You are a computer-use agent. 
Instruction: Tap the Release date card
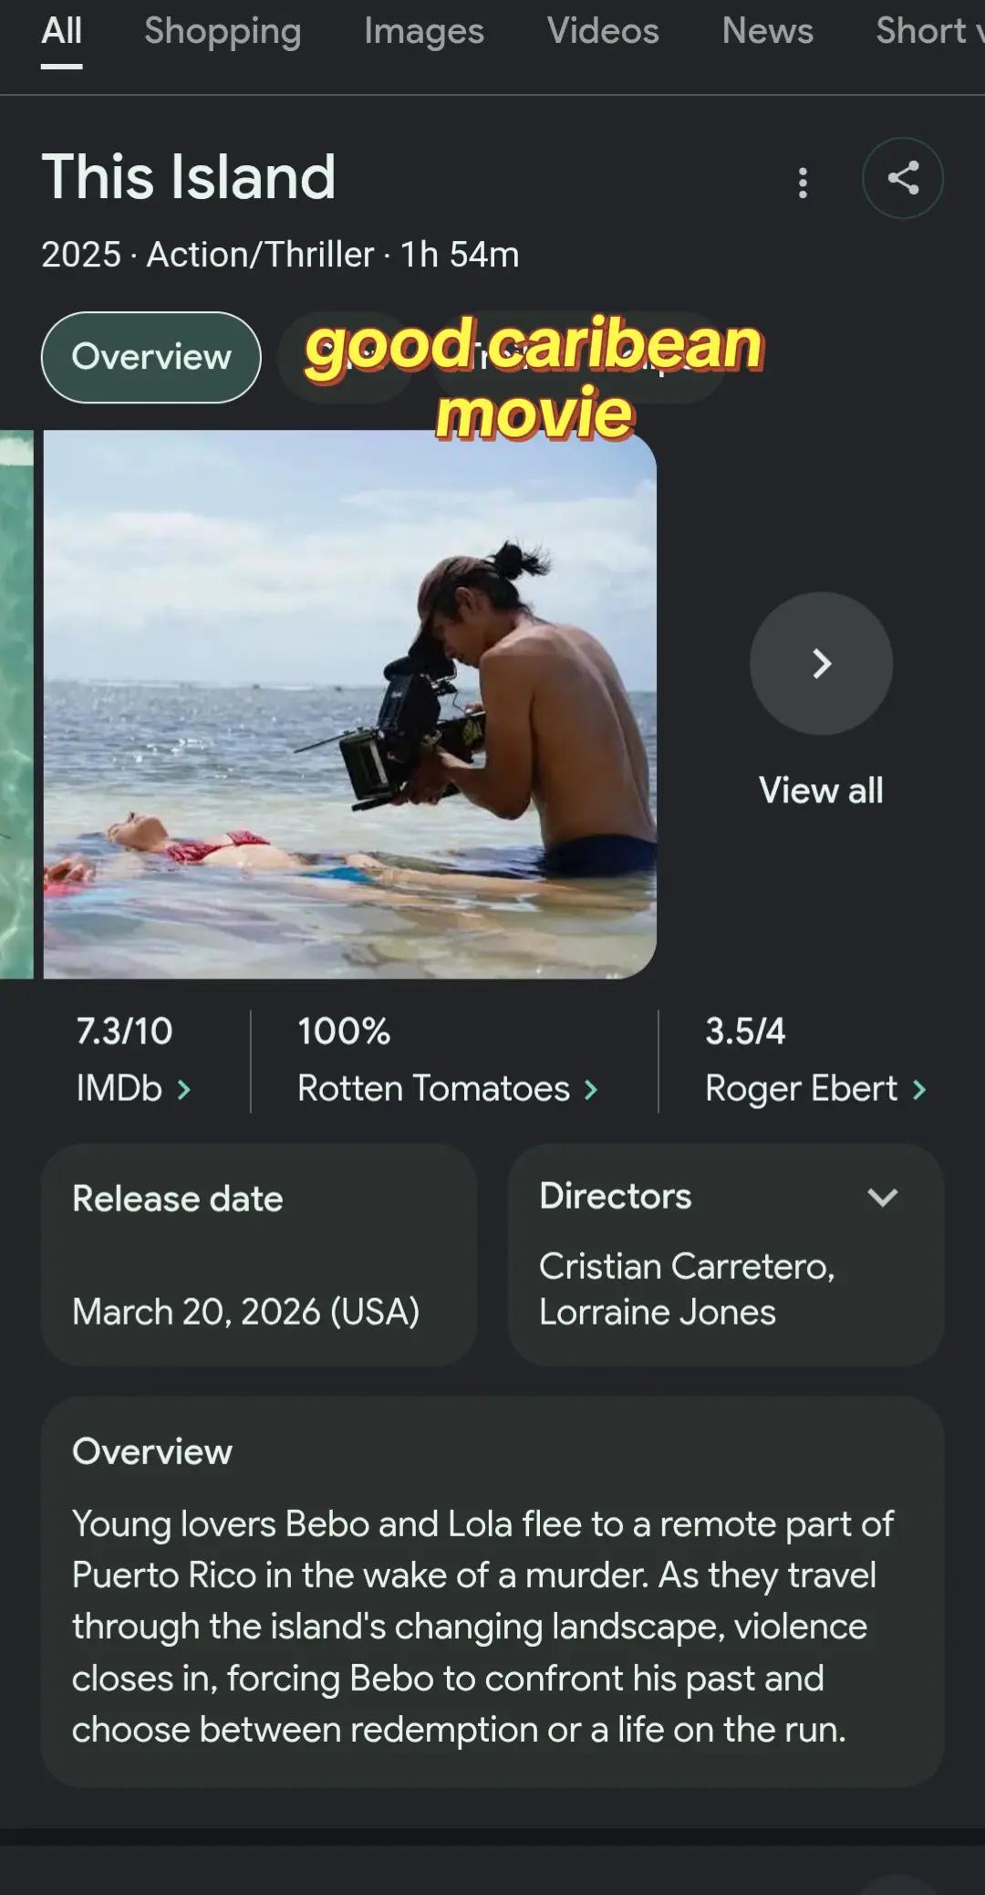coord(259,1254)
